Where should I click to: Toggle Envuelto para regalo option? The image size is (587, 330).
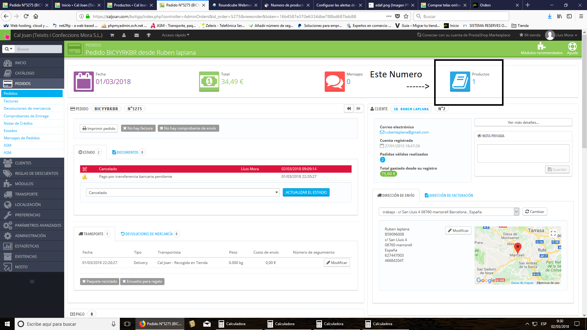[142, 281]
